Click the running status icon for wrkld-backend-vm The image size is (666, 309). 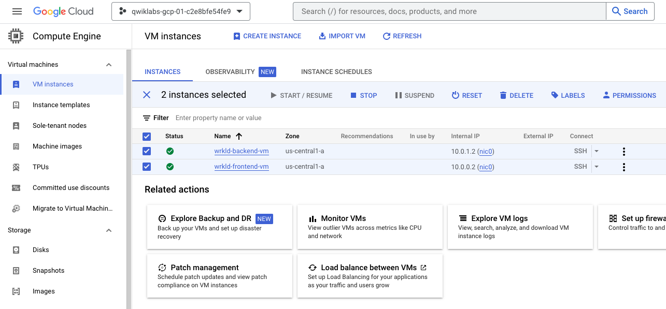(170, 151)
